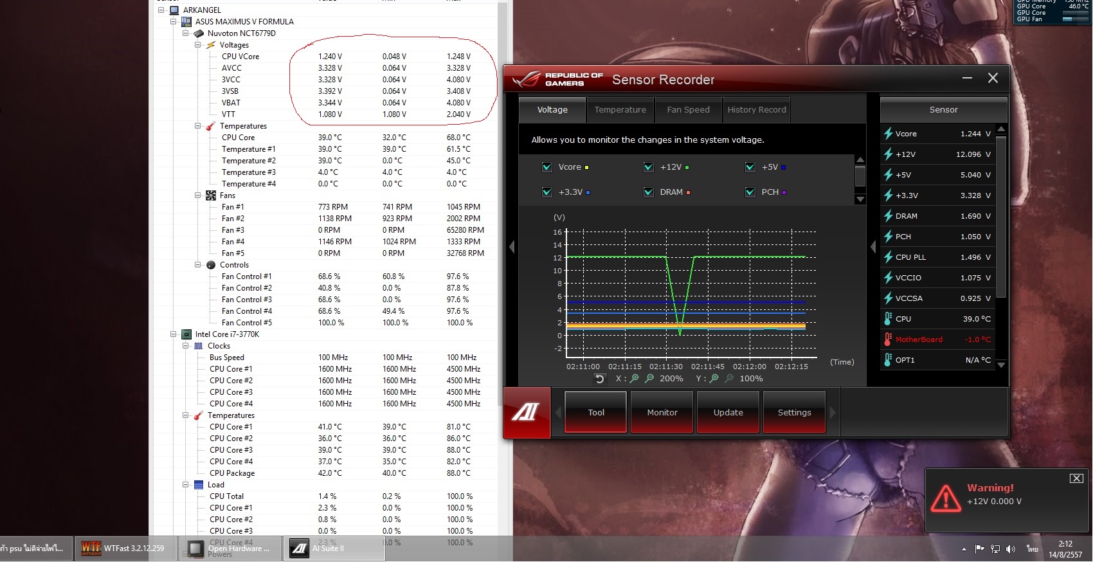Collapse the Fans group
The height and width of the screenshot is (562, 1093).
pyautogui.click(x=197, y=195)
